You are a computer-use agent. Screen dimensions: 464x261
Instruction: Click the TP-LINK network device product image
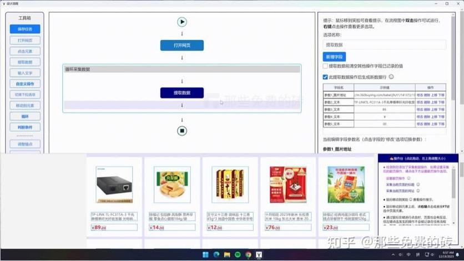[x=114, y=185]
